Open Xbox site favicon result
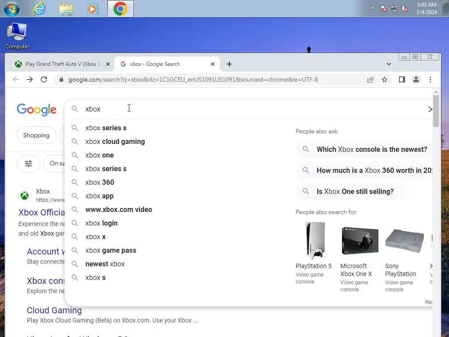The image size is (449, 337). tap(25, 196)
